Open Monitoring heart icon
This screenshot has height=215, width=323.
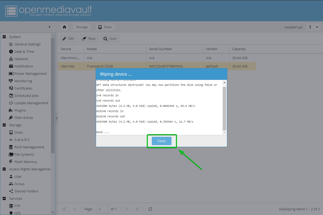[x=11, y=81]
